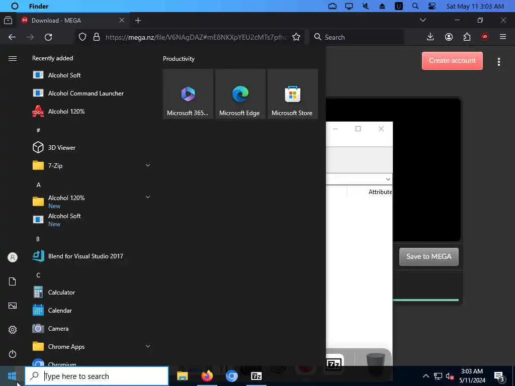The image size is (515, 386).
Task: Click the Windows Start button
Action: tap(12, 376)
